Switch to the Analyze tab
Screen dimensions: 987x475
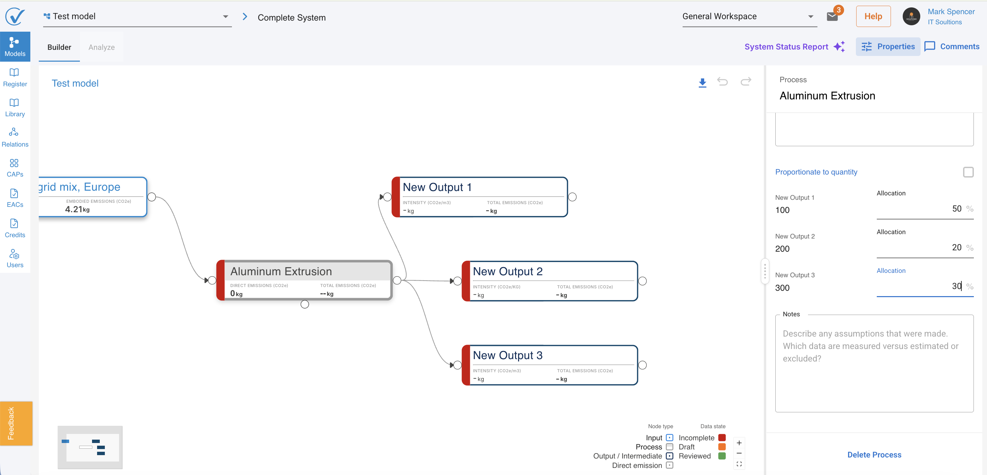101,47
